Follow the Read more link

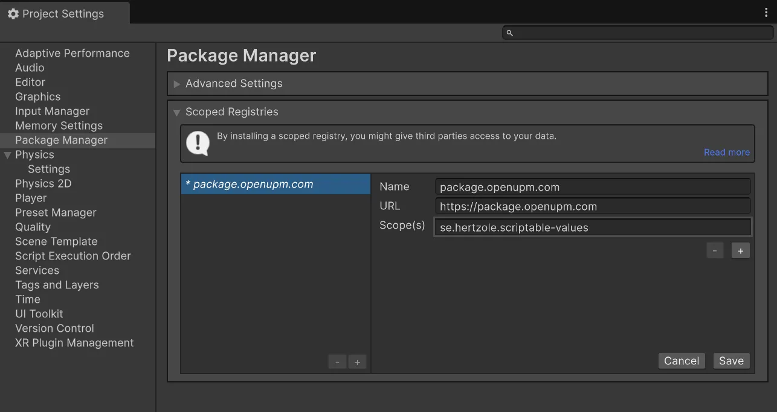coord(726,152)
